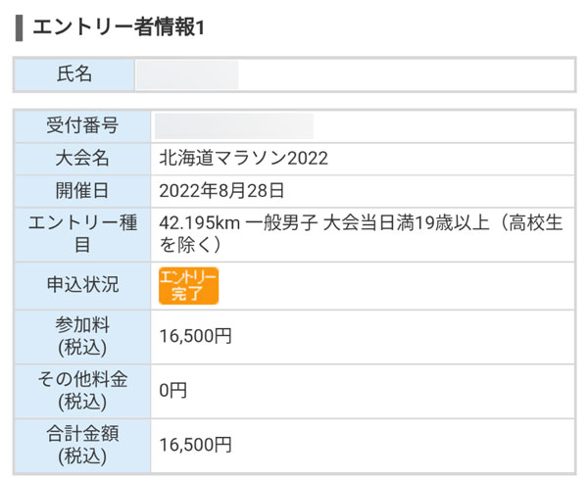Click the エントリー種目 label cell
The height and width of the screenshot is (480, 588).
point(82,234)
